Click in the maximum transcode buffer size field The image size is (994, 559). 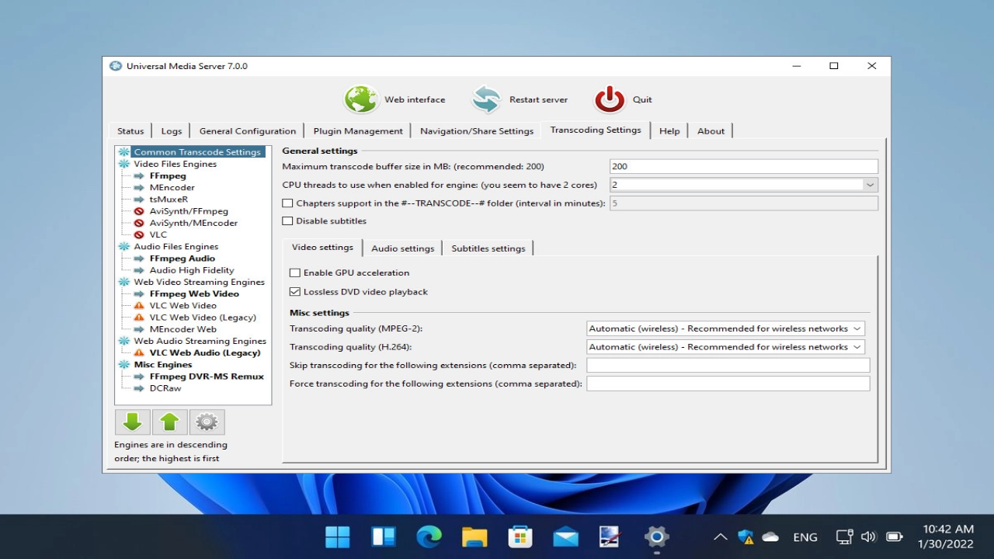tap(744, 166)
